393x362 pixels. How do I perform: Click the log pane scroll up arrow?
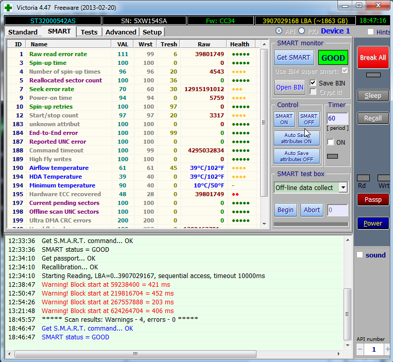[x=348, y=240]
